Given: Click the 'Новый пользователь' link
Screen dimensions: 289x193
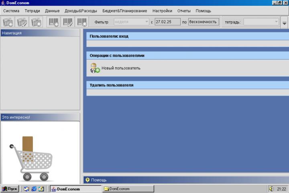Looking at the screenshot, I should (x=121, y=68).
